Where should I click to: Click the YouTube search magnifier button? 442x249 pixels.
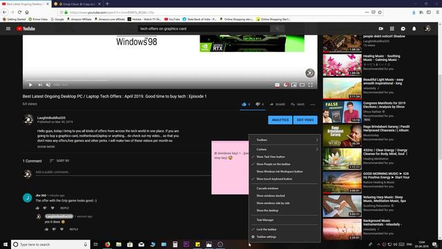[278, 28]
